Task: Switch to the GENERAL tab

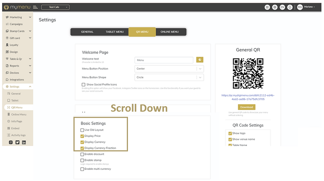Action: (87, 32)
